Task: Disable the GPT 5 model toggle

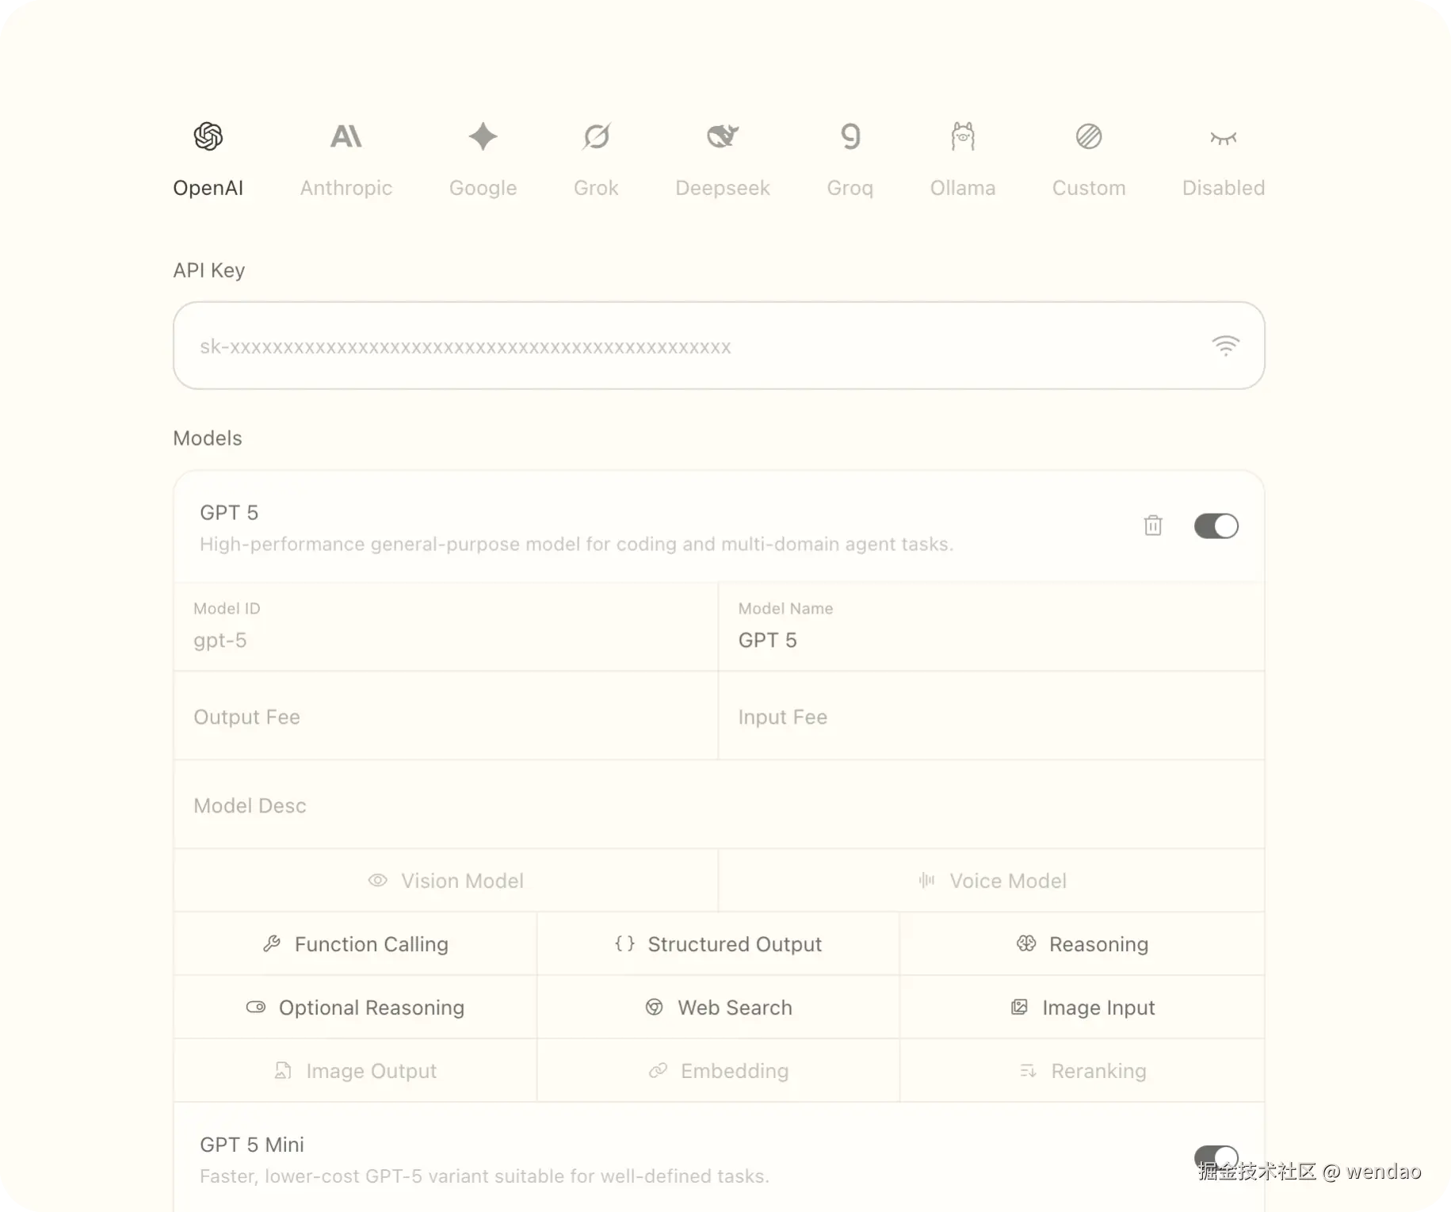Action: pyautogui.click(x=1216, y=526)
